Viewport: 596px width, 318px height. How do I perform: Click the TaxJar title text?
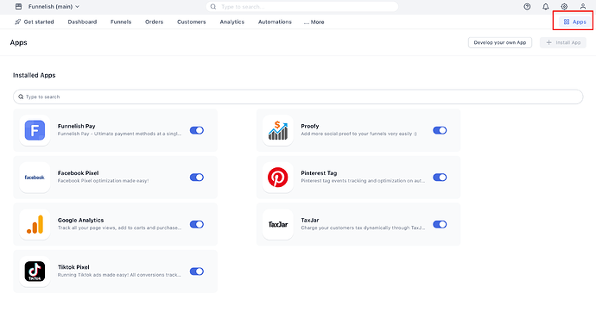(310, 221)
